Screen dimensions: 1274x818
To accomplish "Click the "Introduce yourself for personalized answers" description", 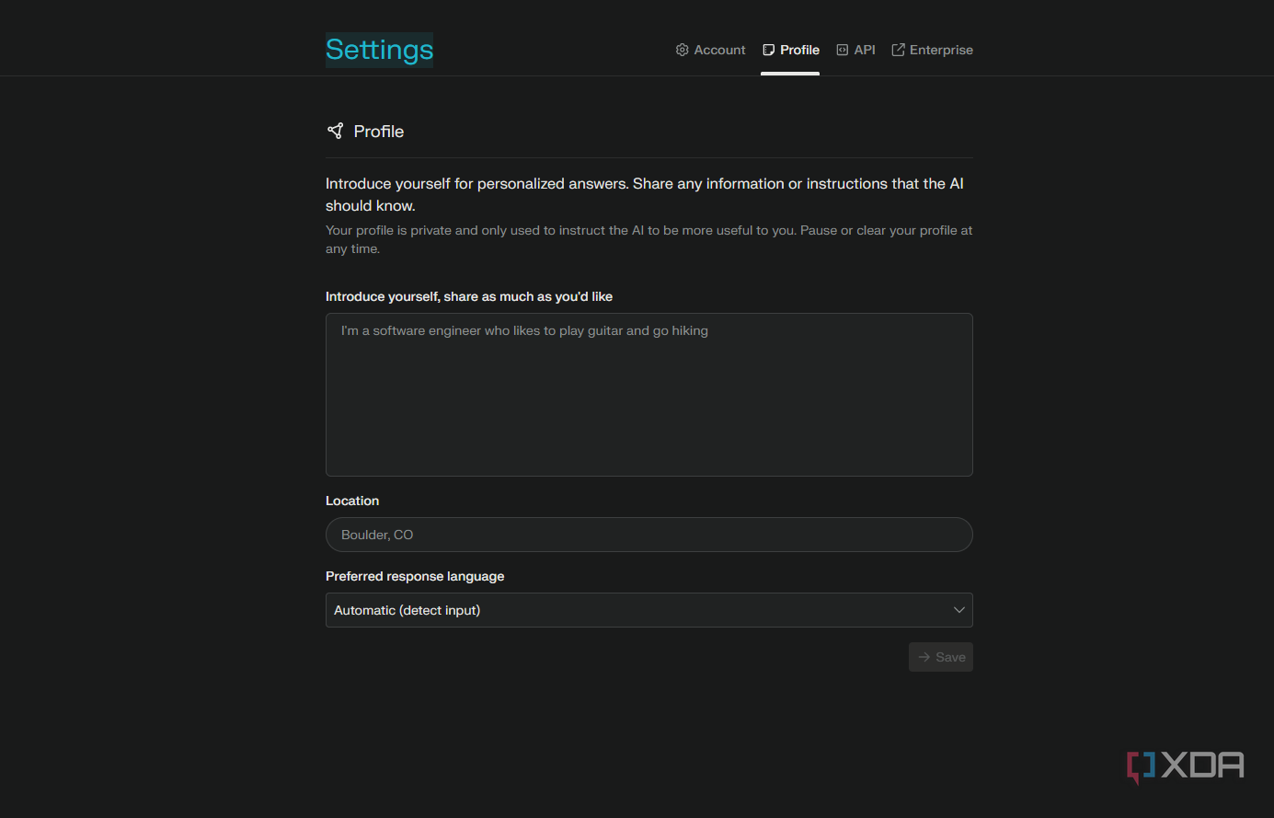I will click(645, 194).
